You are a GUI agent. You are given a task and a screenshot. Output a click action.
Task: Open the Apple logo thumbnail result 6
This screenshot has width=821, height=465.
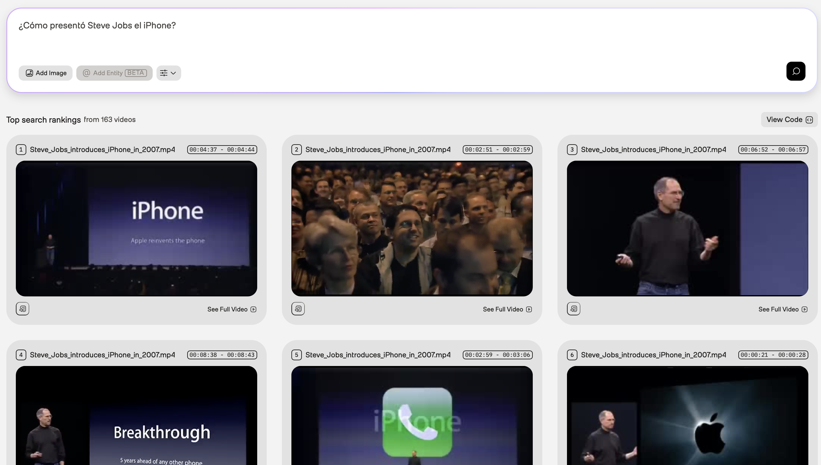[687, 415]
